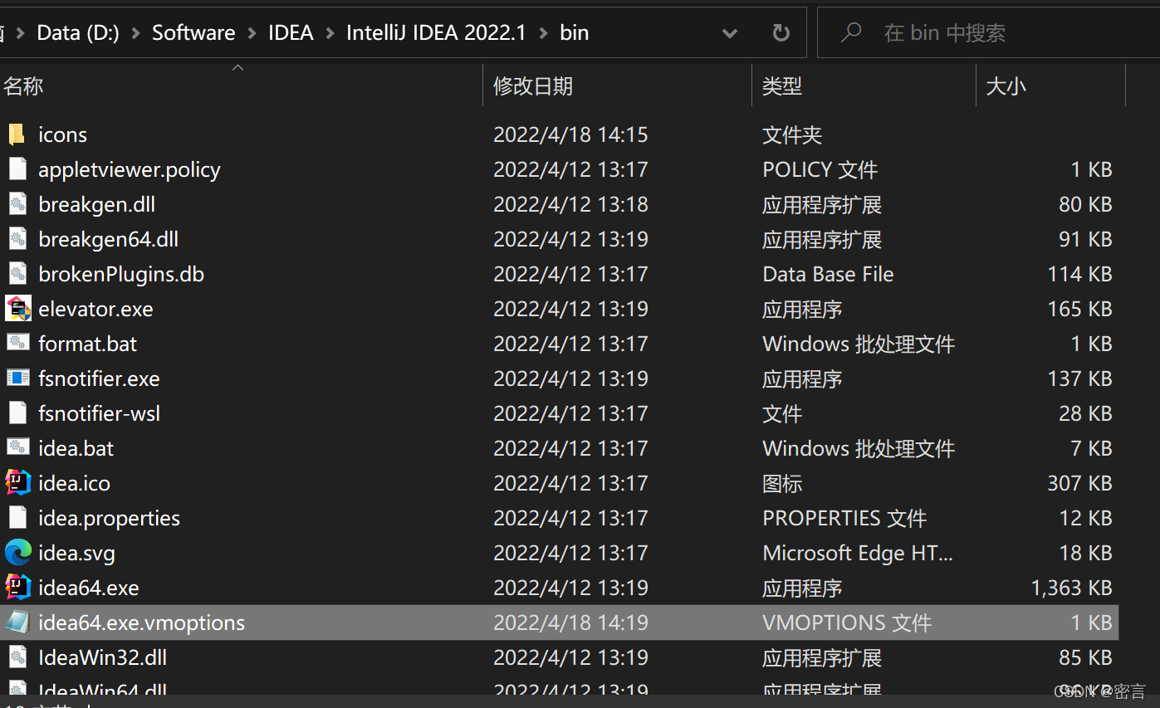1160x708 pixels.
Task: Open the address bar history dropdown
Action: click(730, 33)
